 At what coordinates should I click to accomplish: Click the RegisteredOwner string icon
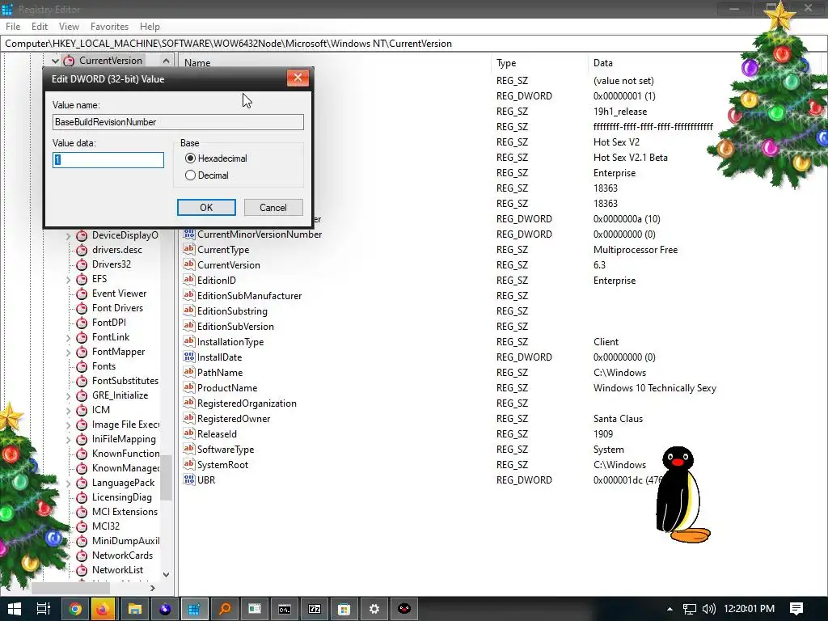tap(189, 418)
